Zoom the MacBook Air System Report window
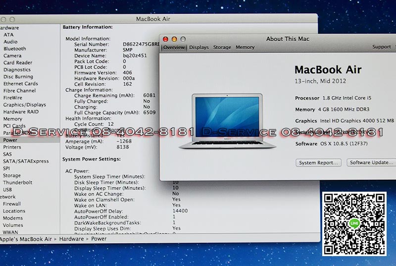 tap(12, 19)
